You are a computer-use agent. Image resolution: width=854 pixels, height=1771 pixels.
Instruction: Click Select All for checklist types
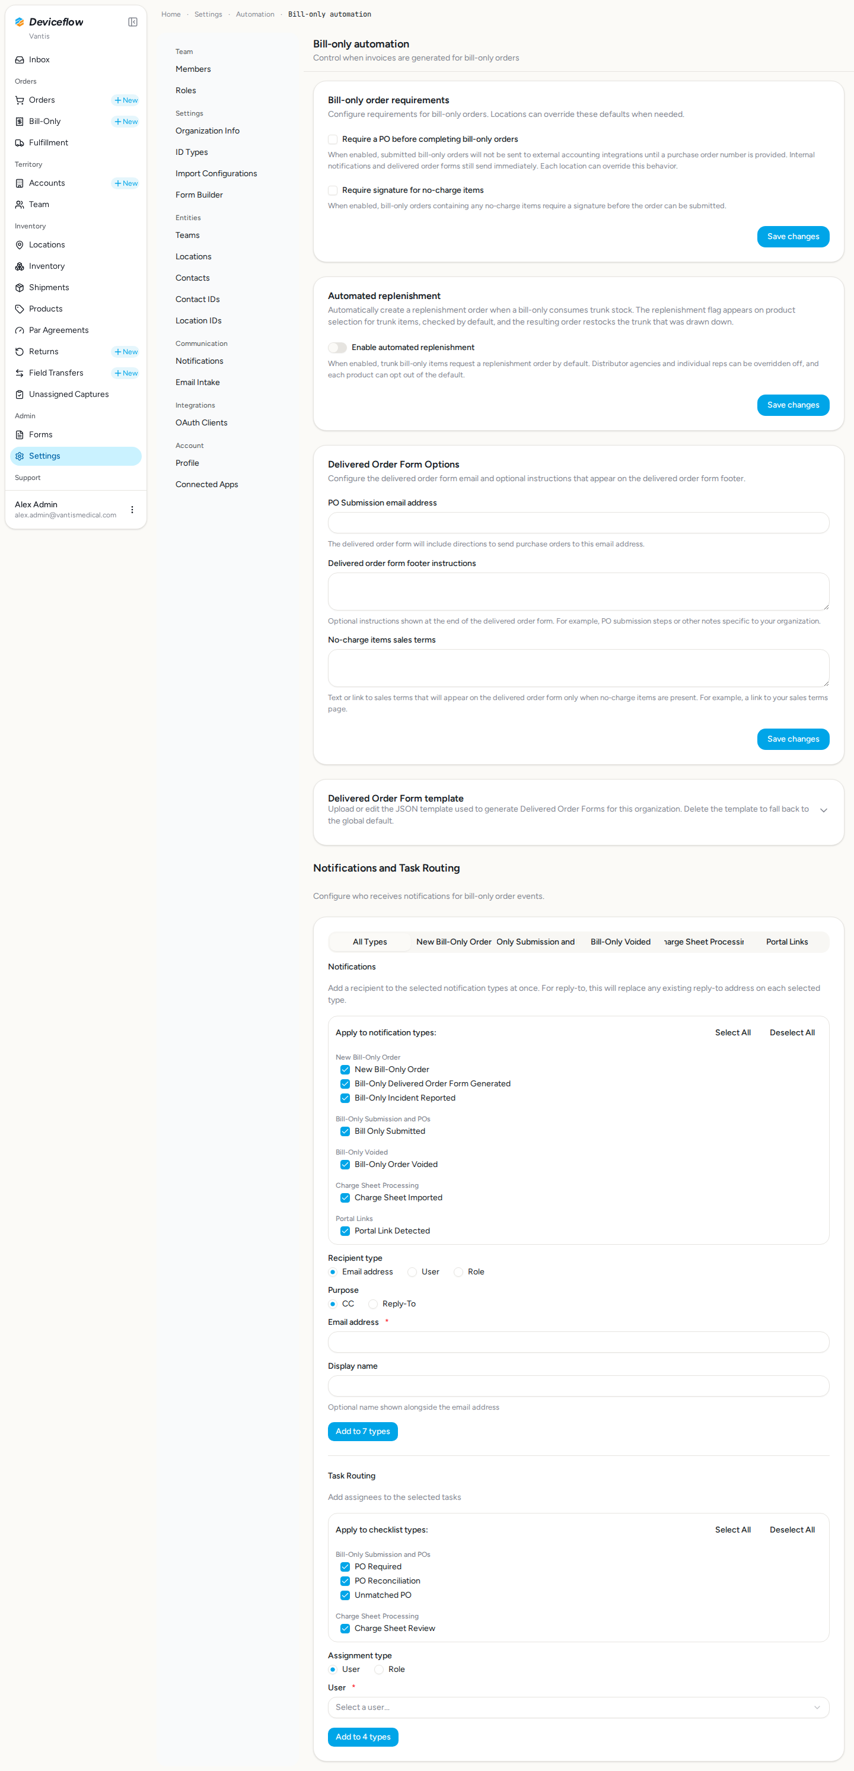732,1530
